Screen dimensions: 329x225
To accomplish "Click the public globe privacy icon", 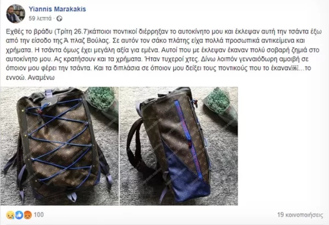I will pos(59,19).
